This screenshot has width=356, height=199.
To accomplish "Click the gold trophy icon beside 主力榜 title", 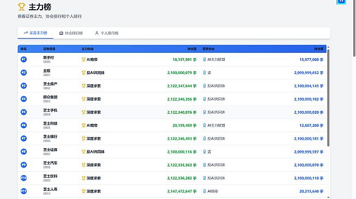I will pos(22,7).
